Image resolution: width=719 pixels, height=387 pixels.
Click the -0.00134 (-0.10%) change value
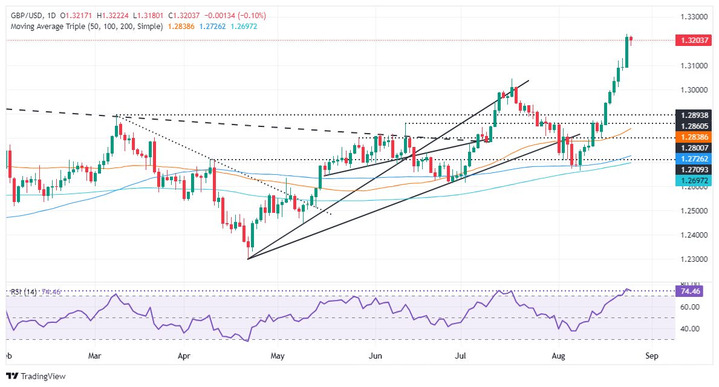pyautogui.click(x=236, y=15)
